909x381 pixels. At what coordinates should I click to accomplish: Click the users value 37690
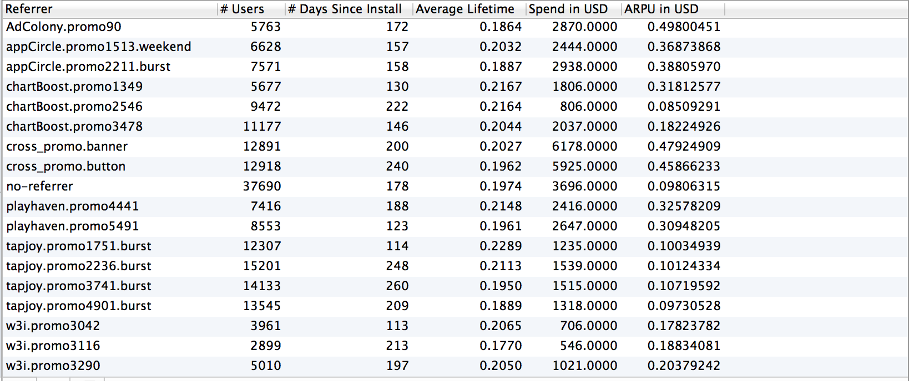pyautogui.click(x=262, y=186)
